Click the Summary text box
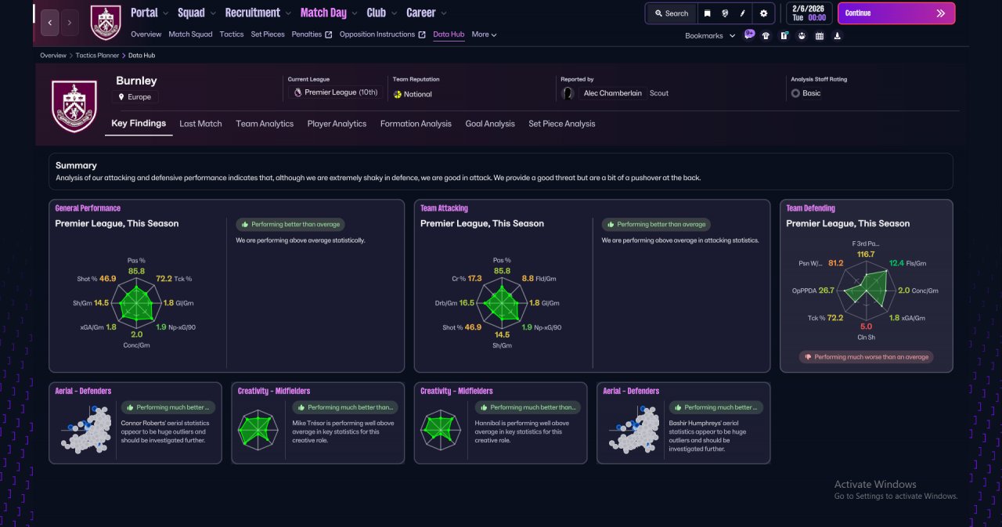This screenshot has width=1002, height=527. coord(501,171)
